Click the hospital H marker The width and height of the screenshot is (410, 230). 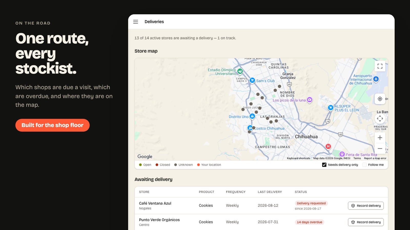click(328, 146)
